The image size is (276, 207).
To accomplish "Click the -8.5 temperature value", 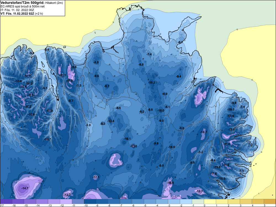I will (118, 108).
